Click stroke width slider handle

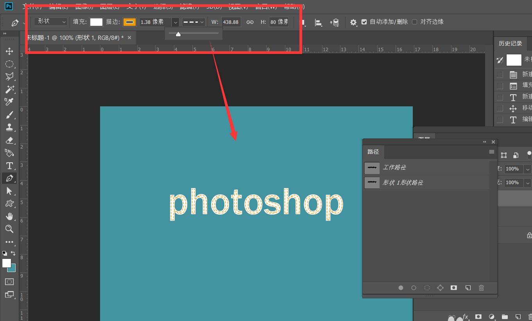[178, 34]
